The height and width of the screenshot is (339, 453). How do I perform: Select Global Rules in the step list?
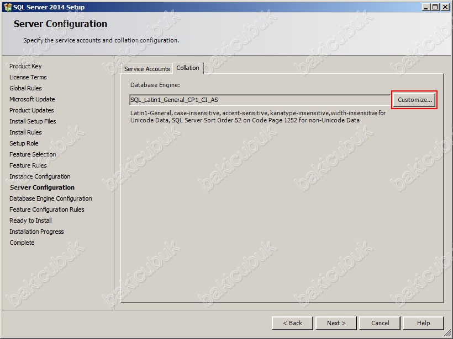click(25, 88)
